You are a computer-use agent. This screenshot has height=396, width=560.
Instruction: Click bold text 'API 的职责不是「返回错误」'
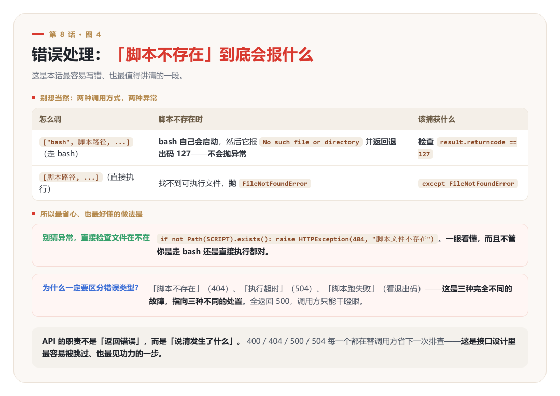(92, 341)
